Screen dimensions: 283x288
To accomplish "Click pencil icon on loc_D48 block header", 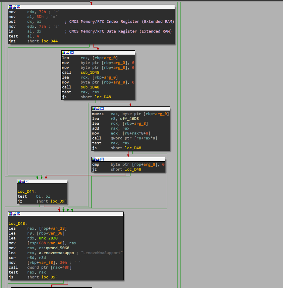I will [14, 214].
